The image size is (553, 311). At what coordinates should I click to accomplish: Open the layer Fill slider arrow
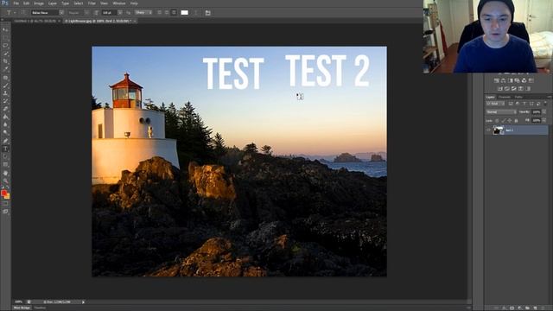544,121
